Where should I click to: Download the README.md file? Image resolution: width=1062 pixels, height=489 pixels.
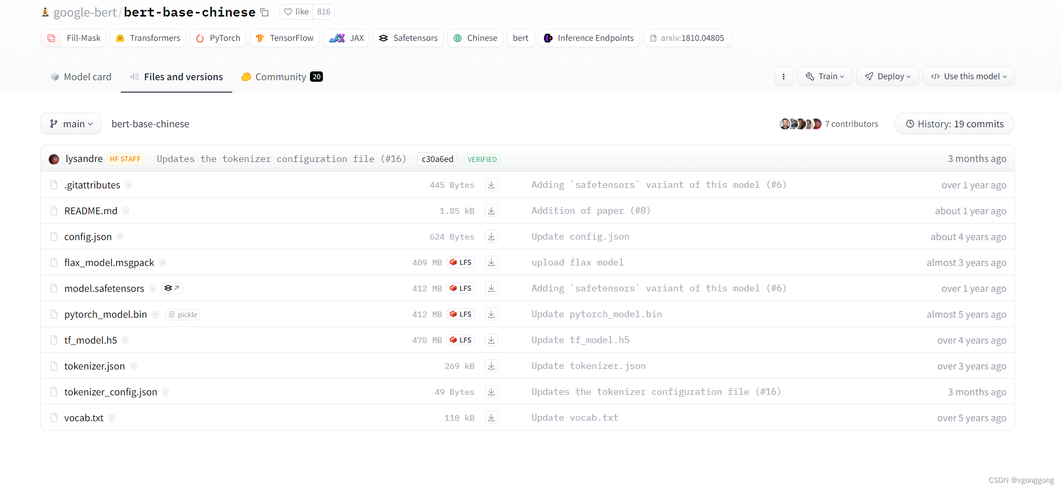pyautogui.click(x=491, y=211)
